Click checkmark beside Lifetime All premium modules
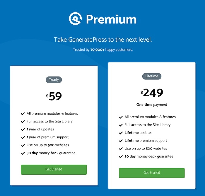205x196 pixels. (x=121, y=117)
